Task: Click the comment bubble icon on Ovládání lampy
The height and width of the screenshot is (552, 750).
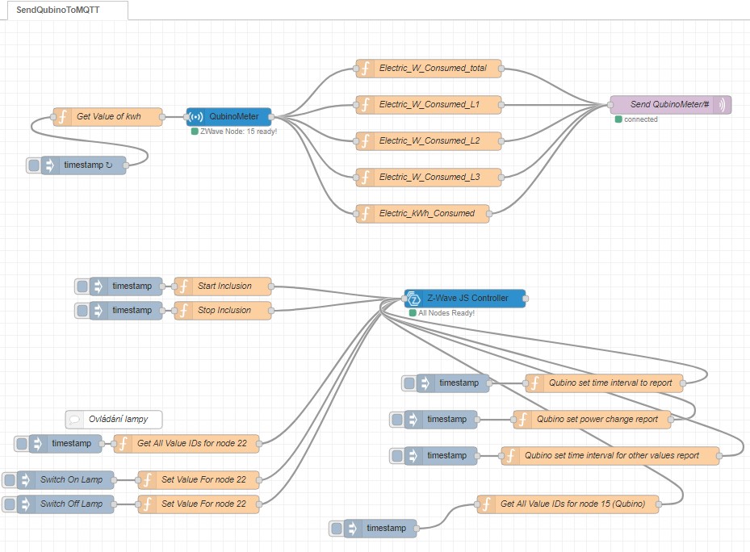Action: 74,420
